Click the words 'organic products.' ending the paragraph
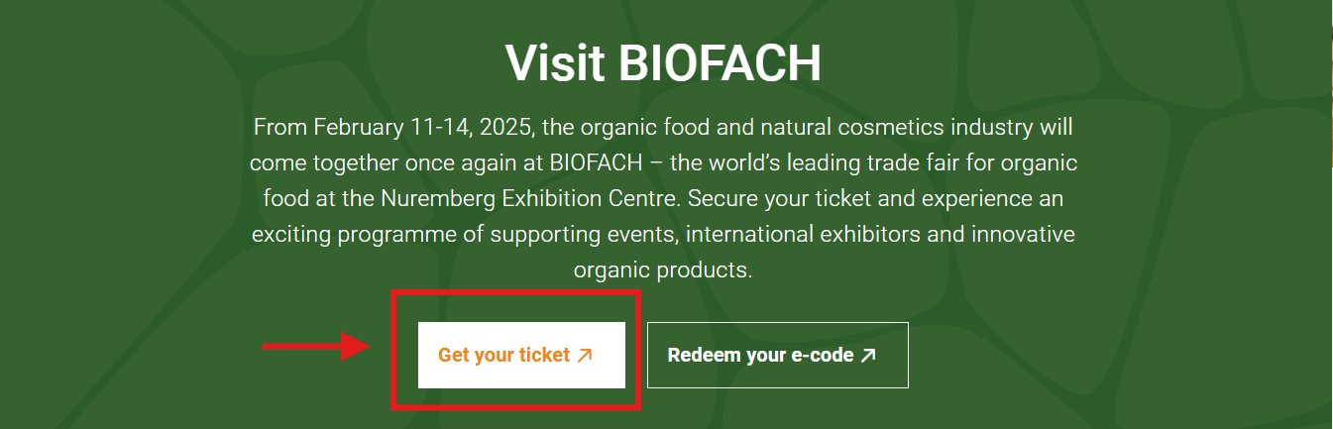The image size is (1333, 429). [x=663, y=269]
